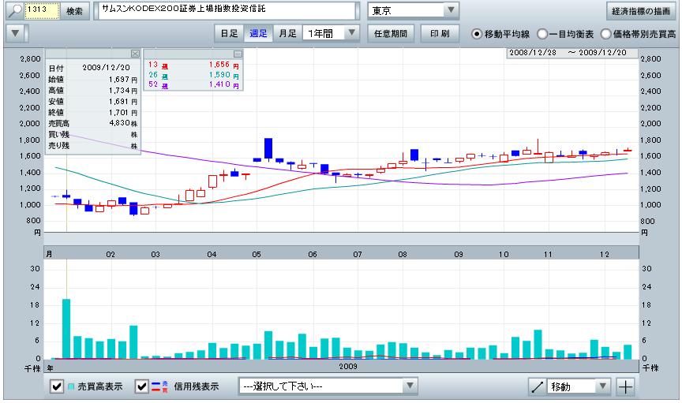Screen dimensions: 682x403
Task: Open the 1年間 period dropdown
Action: coord(351,34)
